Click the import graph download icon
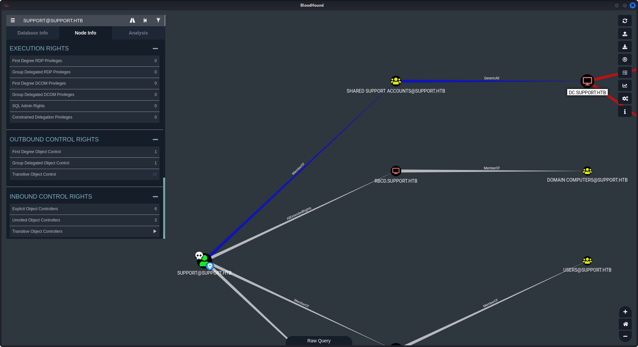 click(625, 47)
